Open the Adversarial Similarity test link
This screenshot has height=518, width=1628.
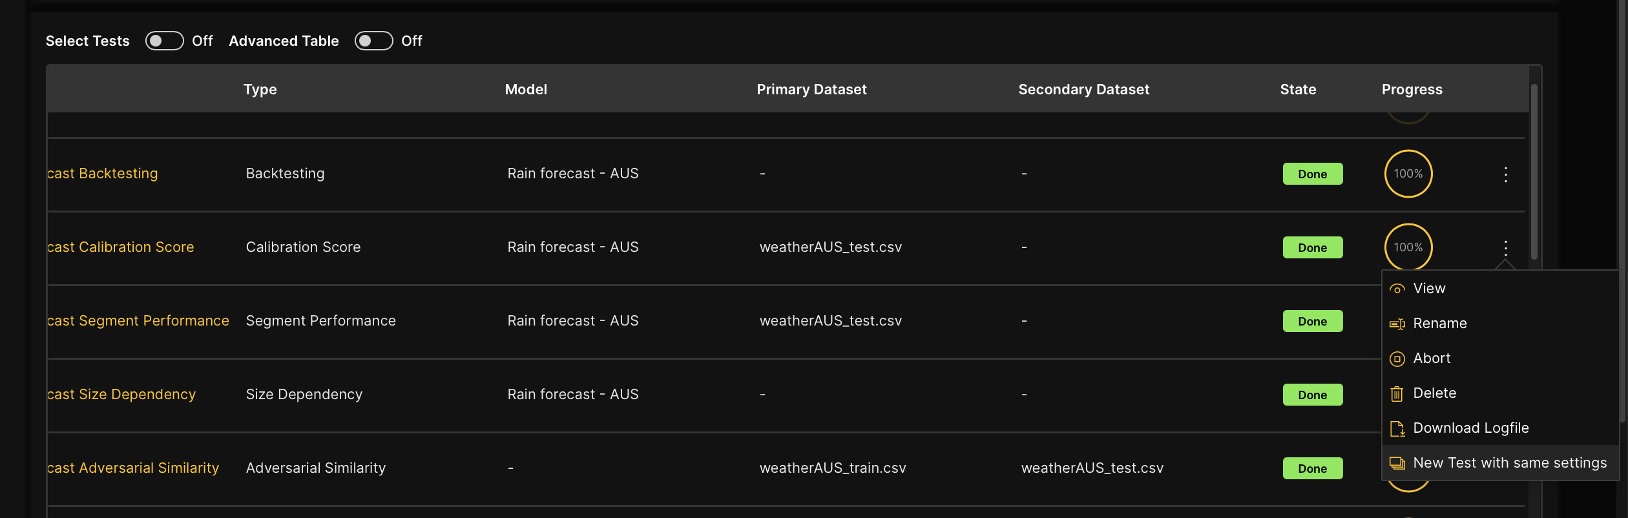click(x=132, y=468)
